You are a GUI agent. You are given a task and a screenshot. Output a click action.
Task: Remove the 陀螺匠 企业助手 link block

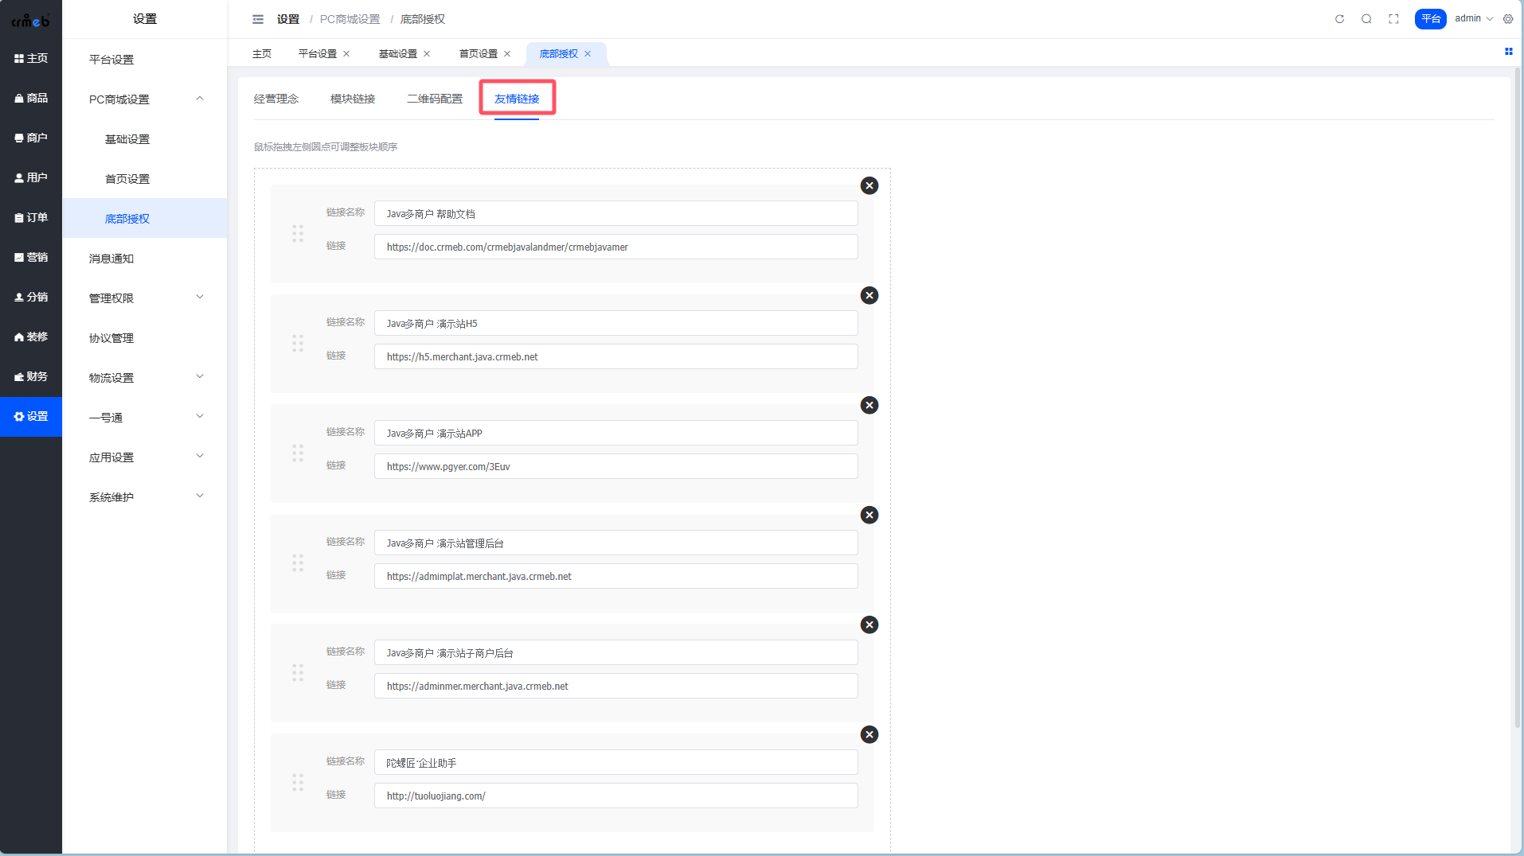(x=869, y=734)
